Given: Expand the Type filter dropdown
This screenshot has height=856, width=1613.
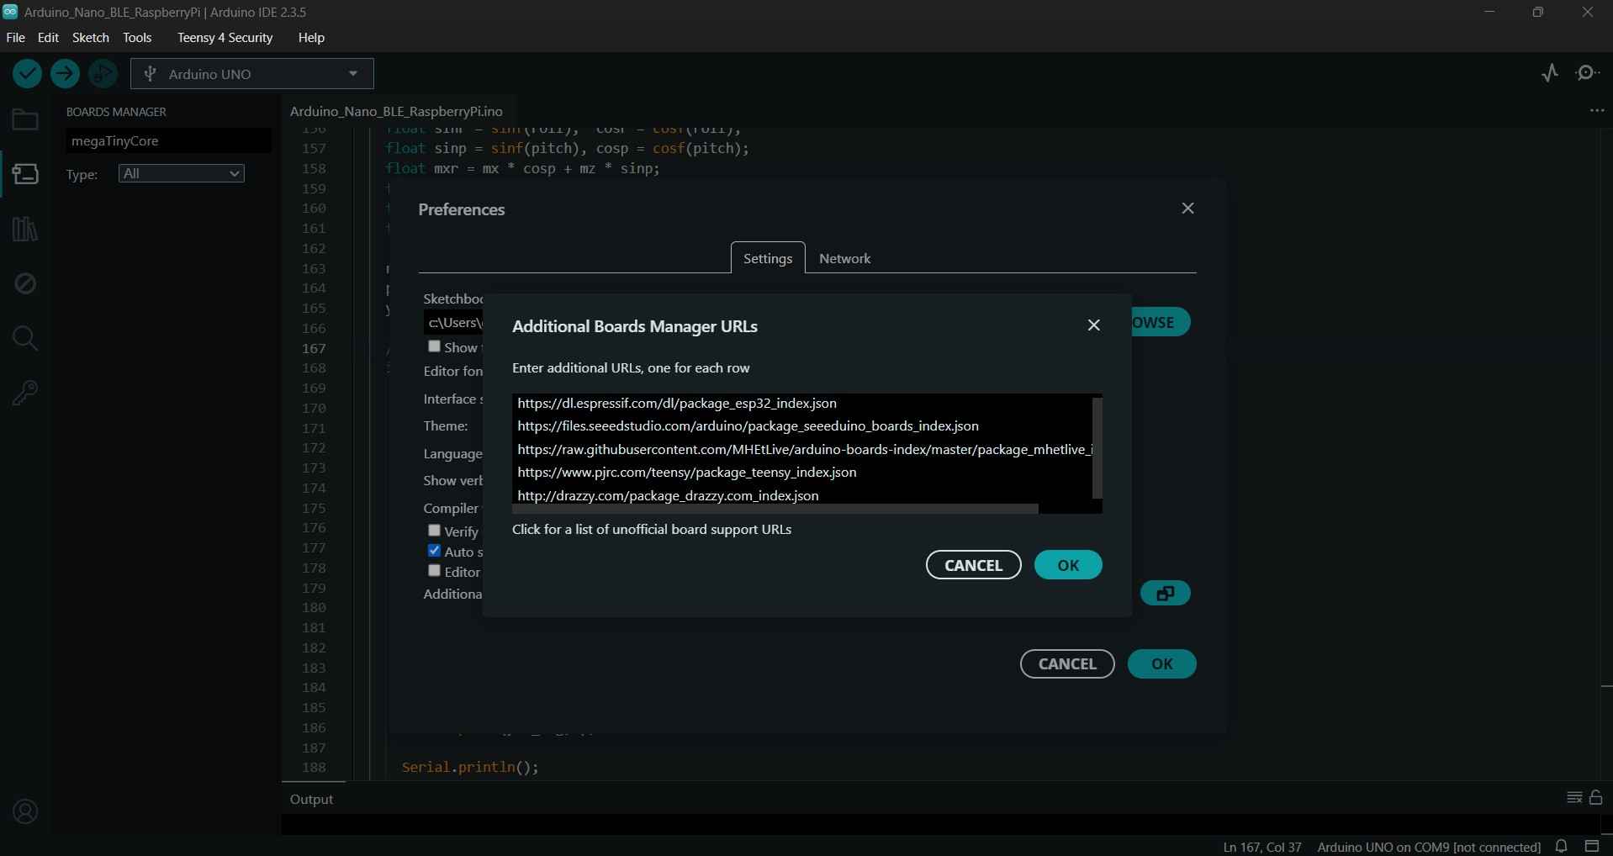Looking at the screenshot, I should pos(182,174).
